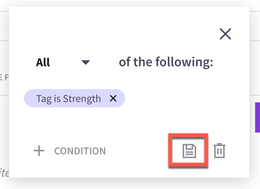Hit the highlighted save filter icon
The width and height of the screenshot is (260, 189).
pyautogui.click(x=189, y=151)
